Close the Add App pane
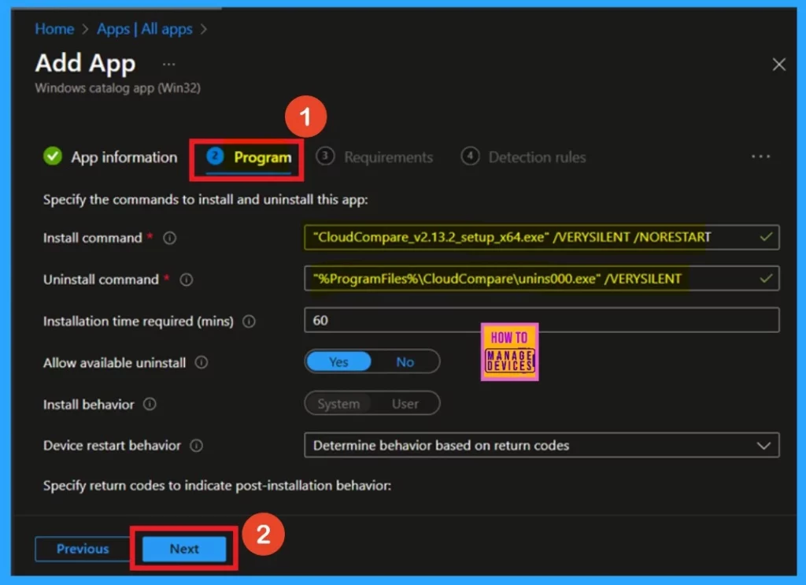 tap(778, 65)
